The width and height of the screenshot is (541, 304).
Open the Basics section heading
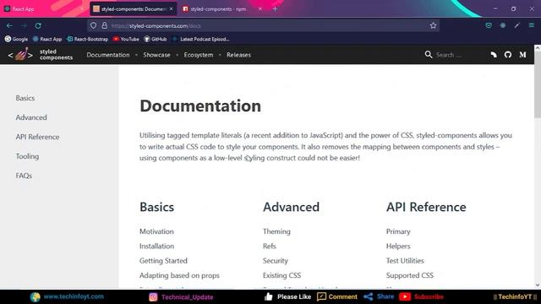click(x=156, y=207)
